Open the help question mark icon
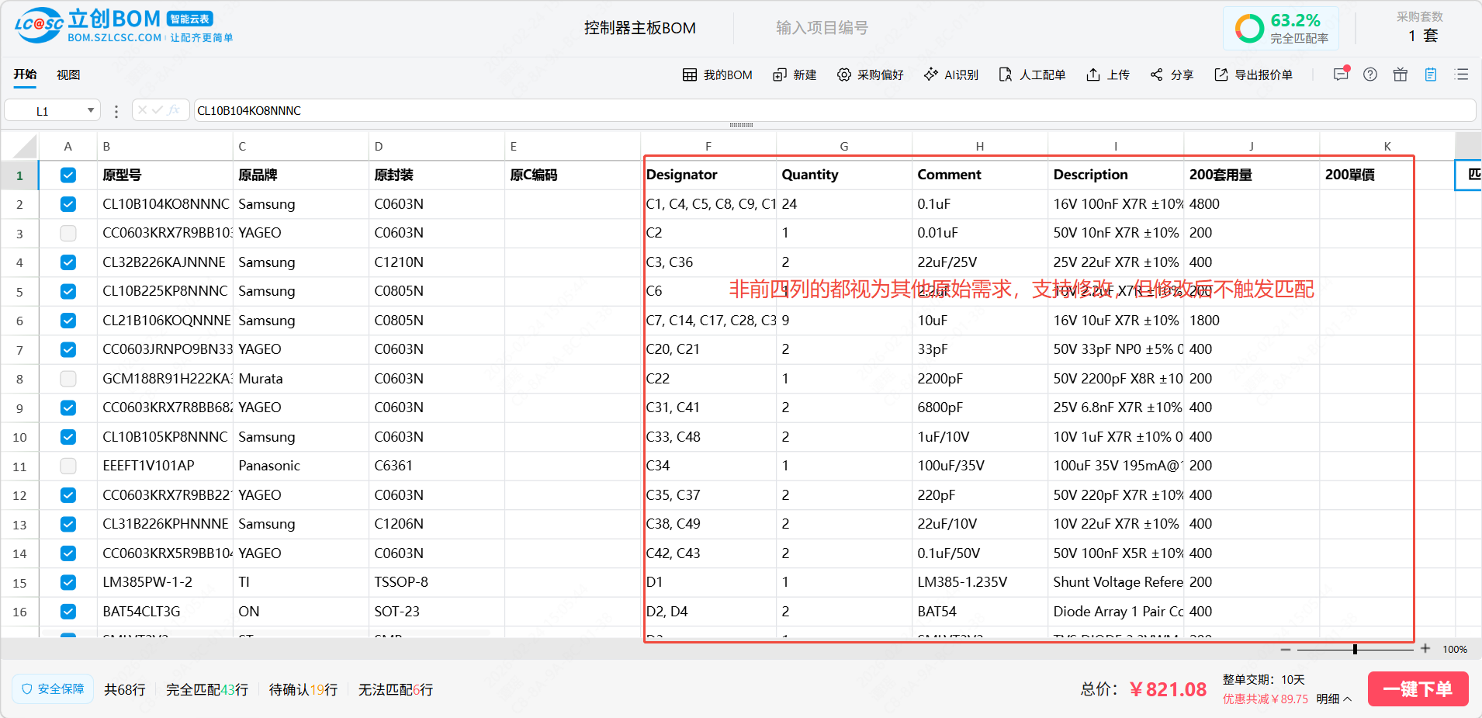Screen dimensions: 1482x718 pos(1370,75)
